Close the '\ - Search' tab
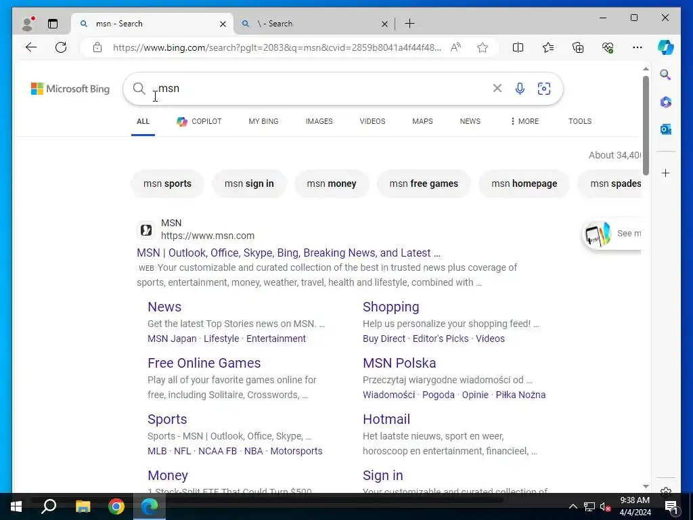This screenshot has height=520, width=693. click(384, 24)
